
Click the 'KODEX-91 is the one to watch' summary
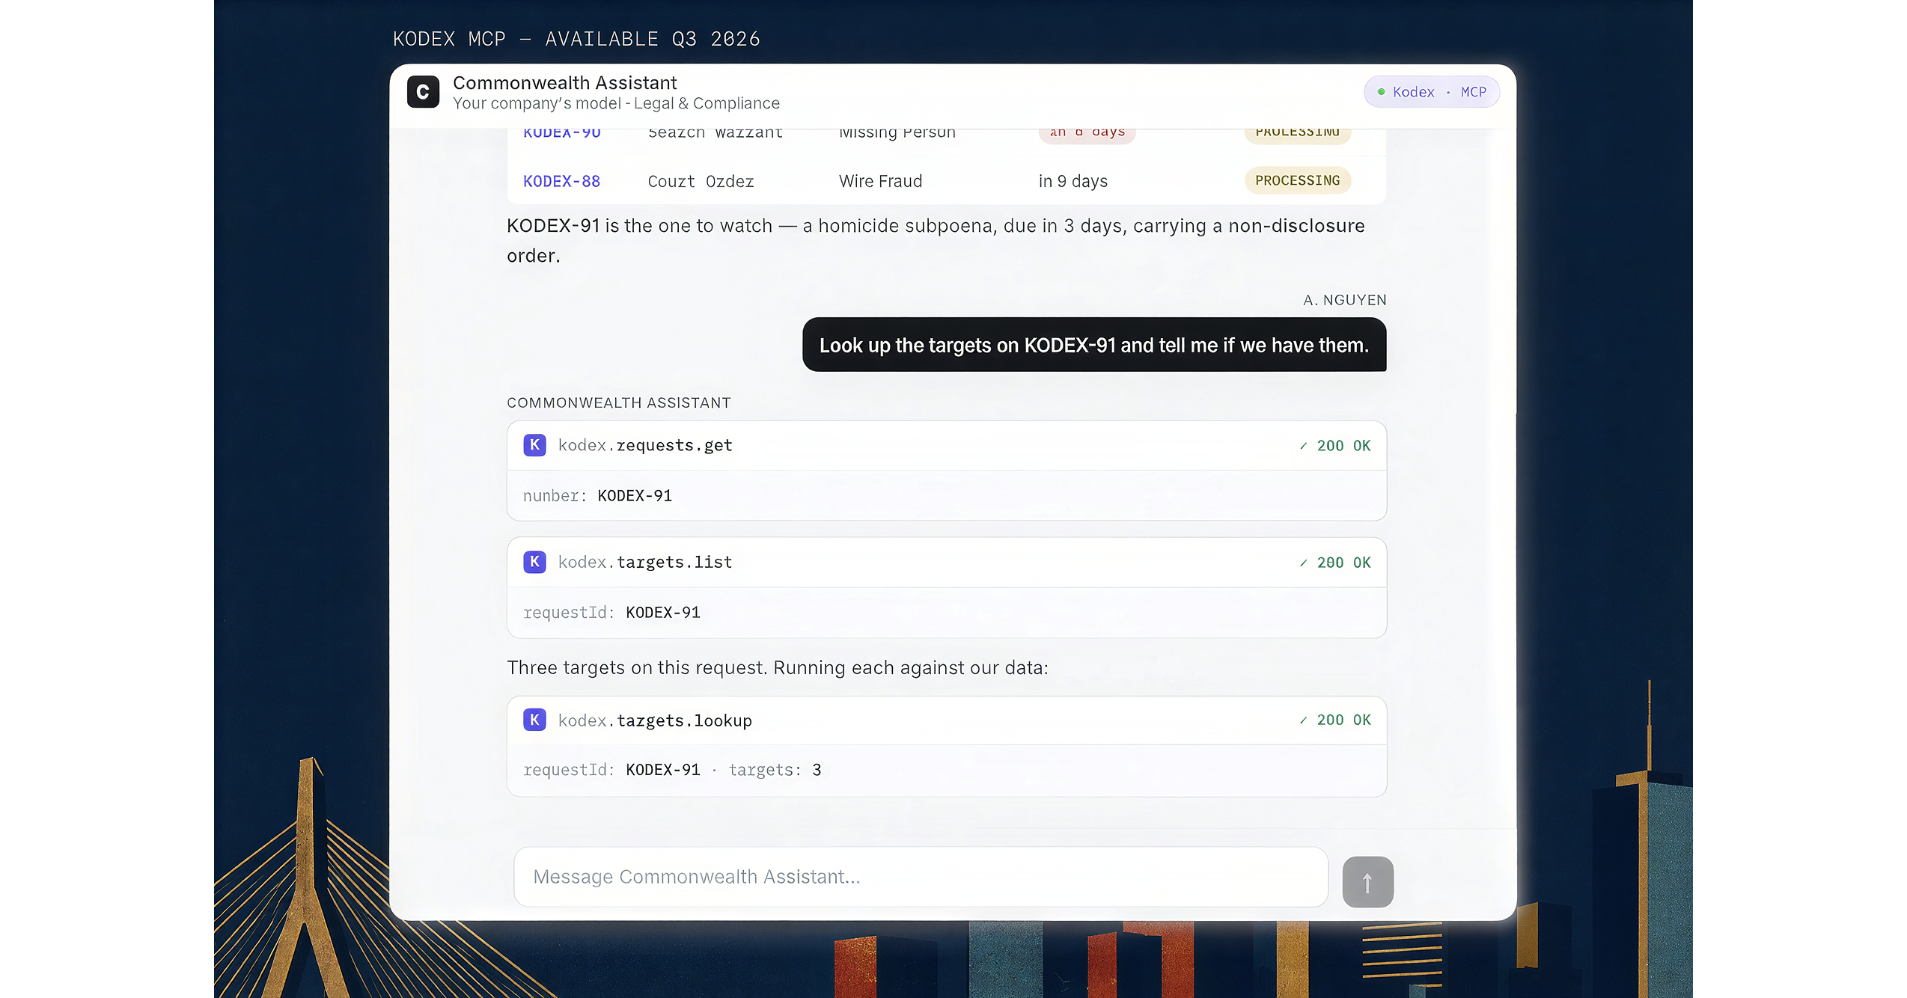(x=936, y=240)
